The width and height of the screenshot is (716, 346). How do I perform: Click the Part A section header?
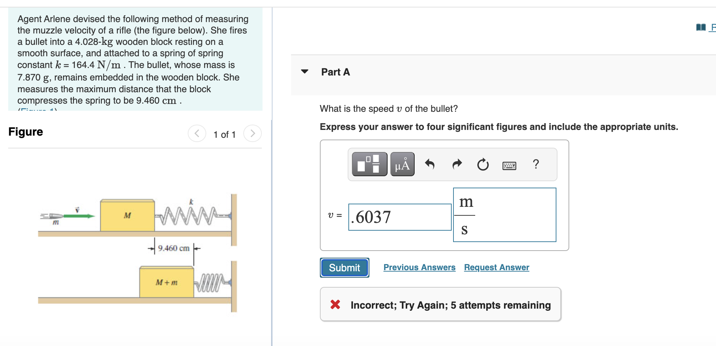[x=335, y=72]
